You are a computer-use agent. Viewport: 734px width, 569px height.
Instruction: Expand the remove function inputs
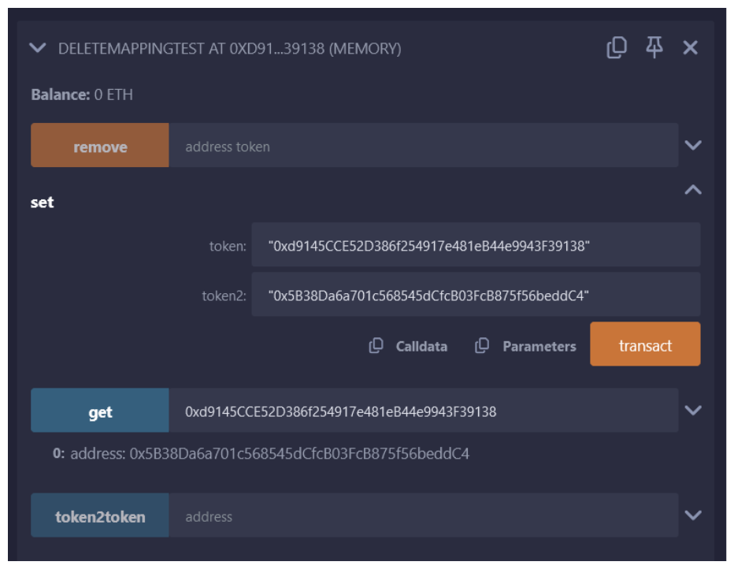(693, 145)
